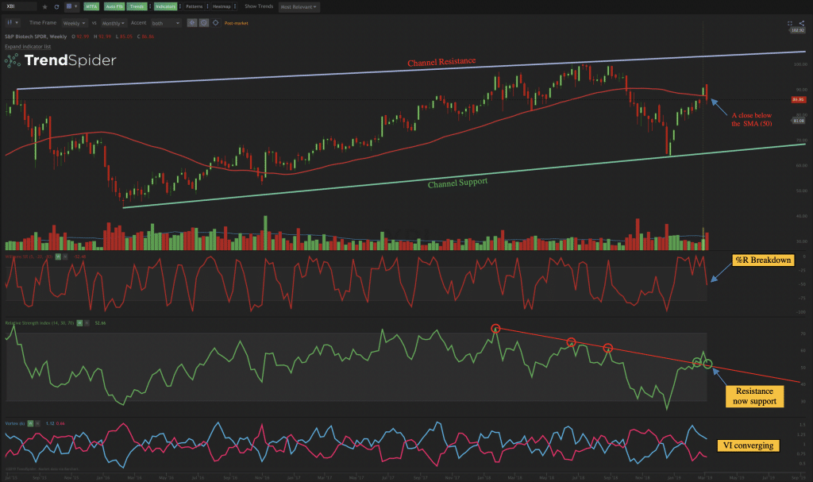813x482 pixels.
Task: Open the Monthly comparison dropdown
Action: pyautogui.click(x=112, y=23)
